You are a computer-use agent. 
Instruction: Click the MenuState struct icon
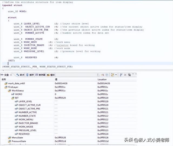click(9, 138)
